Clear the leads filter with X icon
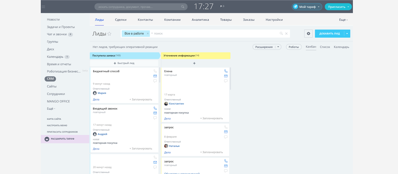Screen dimensions: 398x174 [287, 33]
